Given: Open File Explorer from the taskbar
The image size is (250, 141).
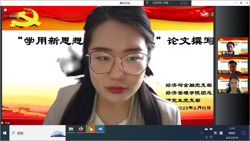Looking at the screenshot, I should (71, 129).
